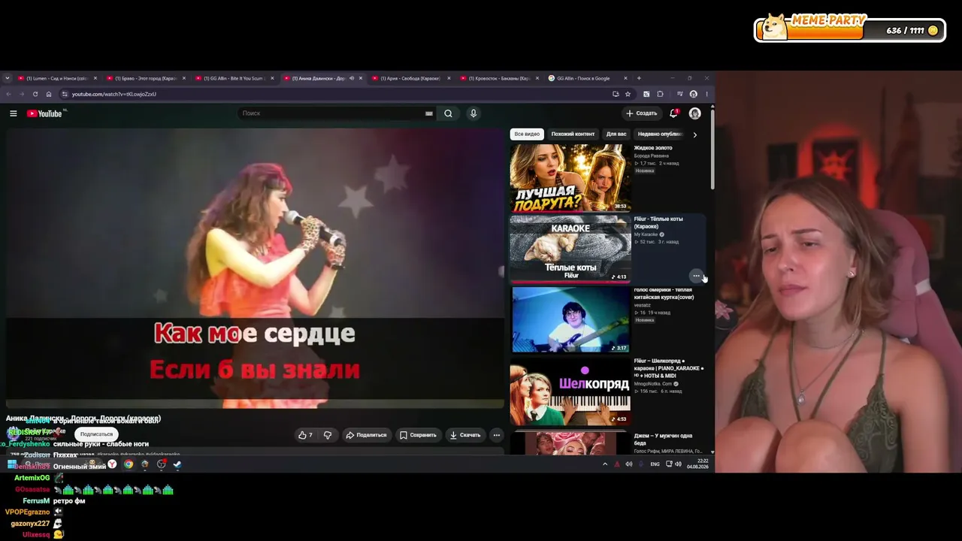Open the browser home page
This screenshot has height=541, width=962.
point(49,94)
